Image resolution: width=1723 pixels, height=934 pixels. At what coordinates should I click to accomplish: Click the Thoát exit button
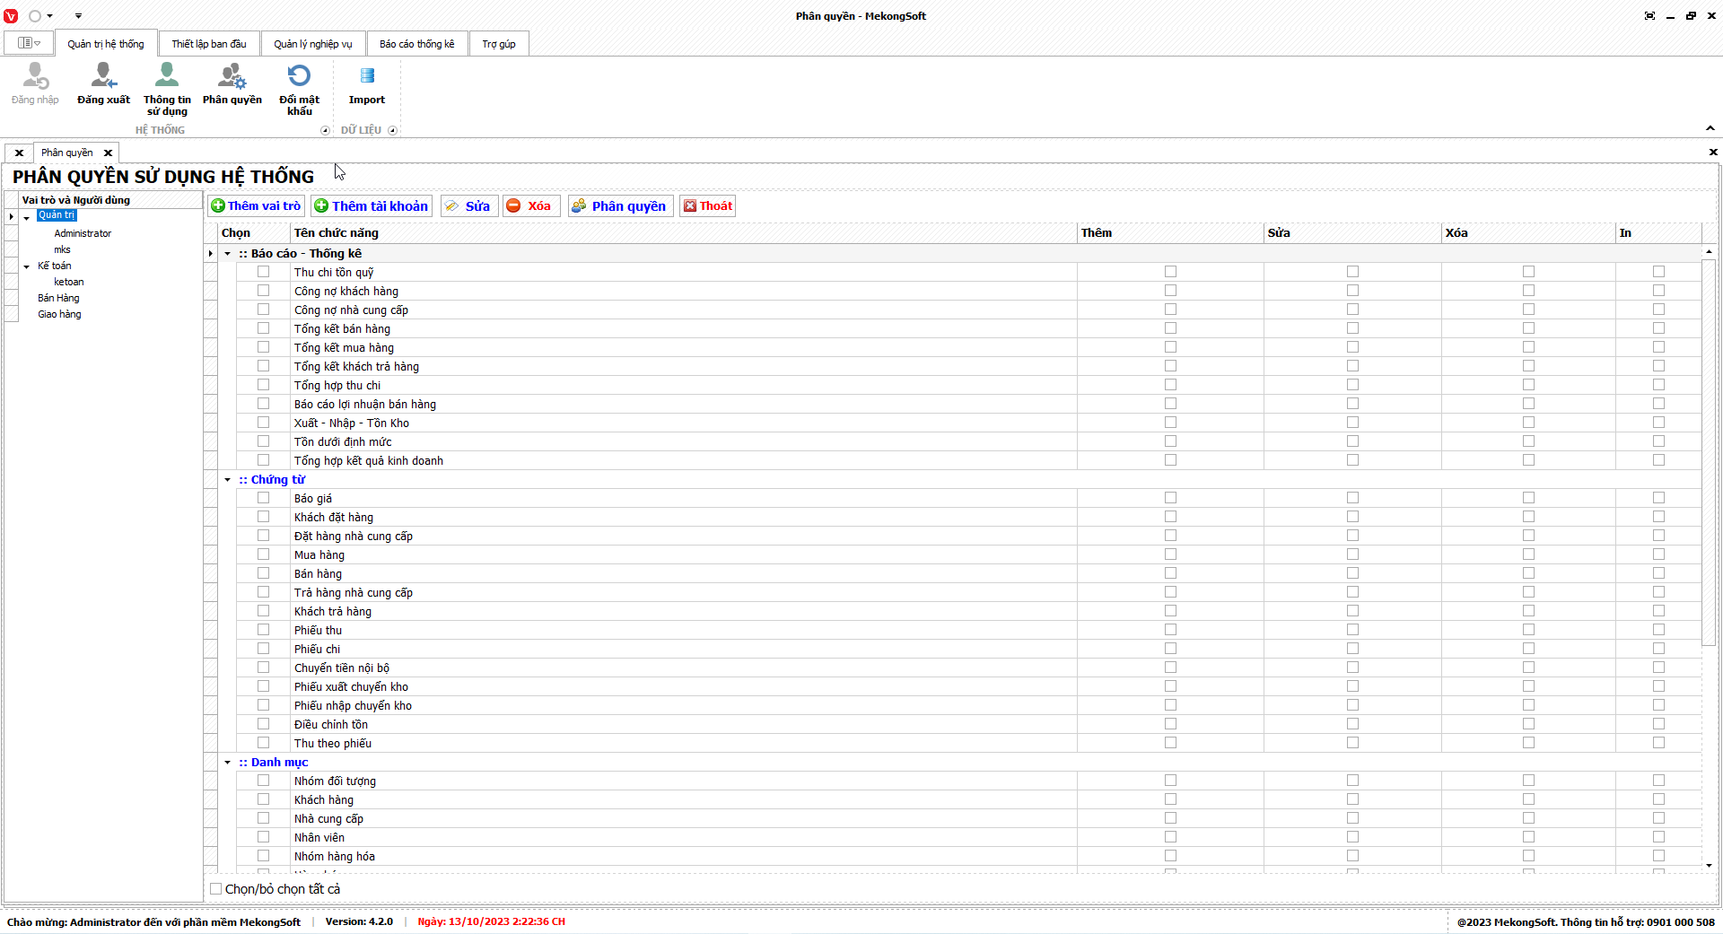point(707,206)
